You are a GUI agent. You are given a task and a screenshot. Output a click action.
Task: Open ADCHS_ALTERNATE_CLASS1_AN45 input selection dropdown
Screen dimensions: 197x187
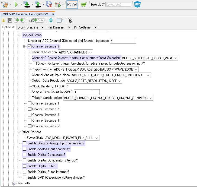(x=150, y=58)
